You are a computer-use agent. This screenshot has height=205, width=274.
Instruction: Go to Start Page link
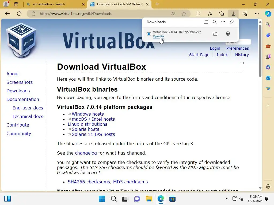tap(199, 55)
